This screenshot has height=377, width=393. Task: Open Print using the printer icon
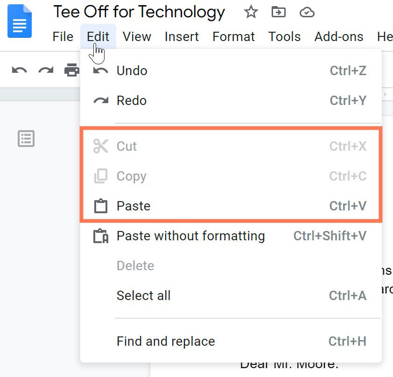point(71,70)
